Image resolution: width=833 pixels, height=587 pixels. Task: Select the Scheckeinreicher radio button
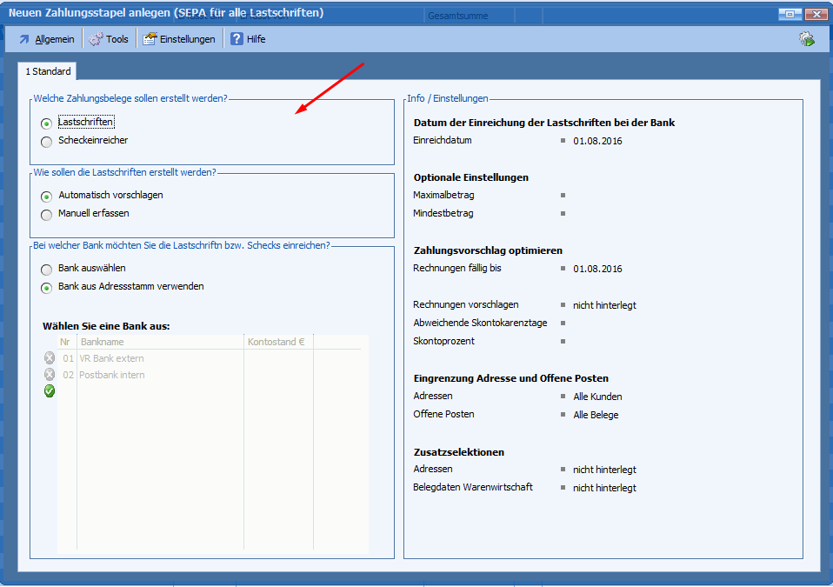[x=47, y=142]
